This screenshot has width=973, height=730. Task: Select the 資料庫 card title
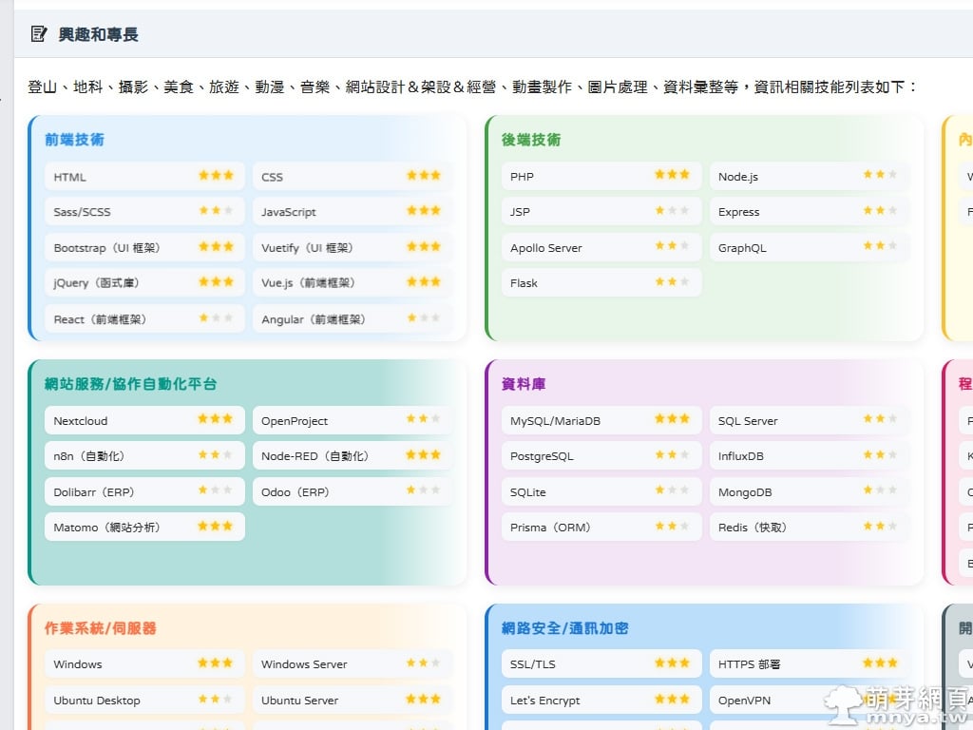524,384
